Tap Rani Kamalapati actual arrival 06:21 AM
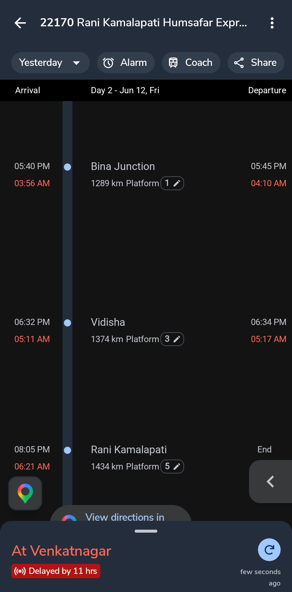Viewport: 292px width, 592px height. tap(32, 466)
